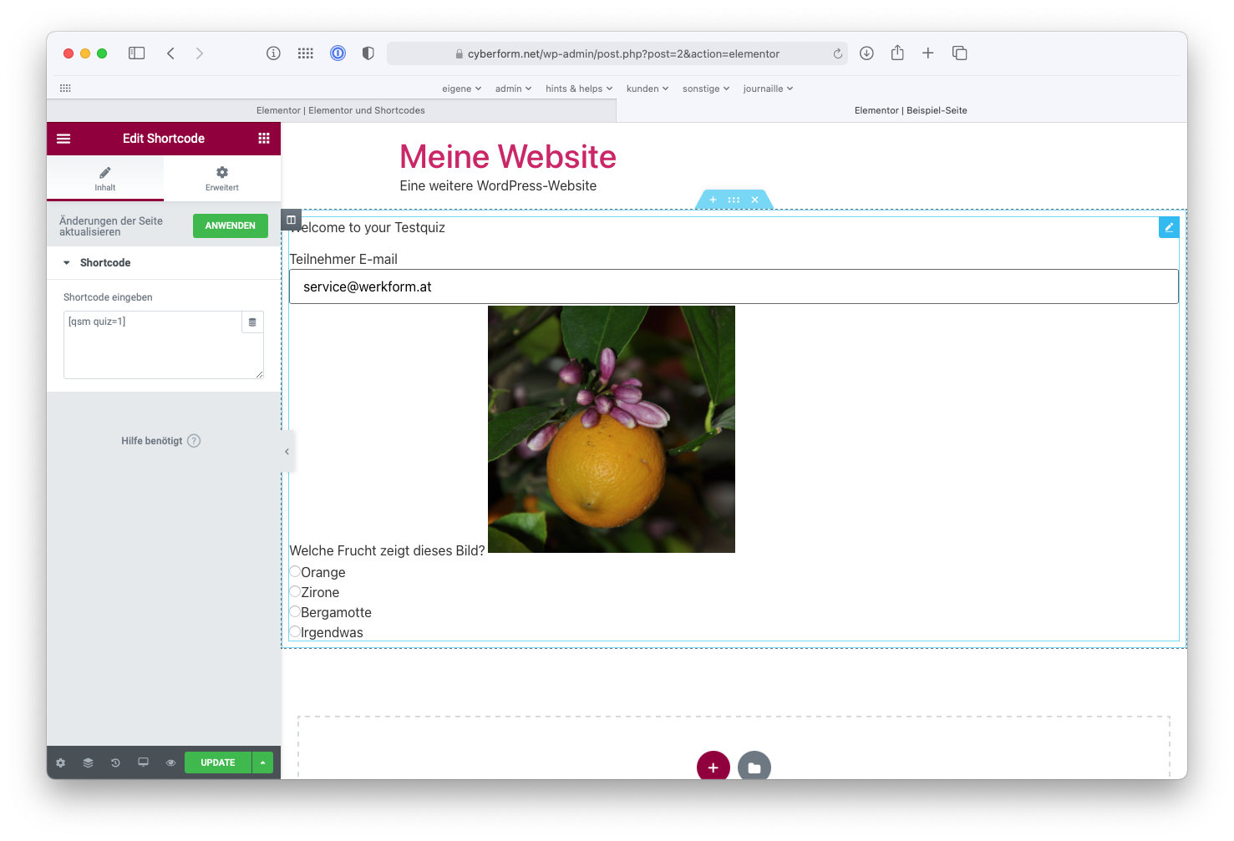Screen dimensions: 1234x841
Task: Click the UPDATE button
Action: coord(218,762)
